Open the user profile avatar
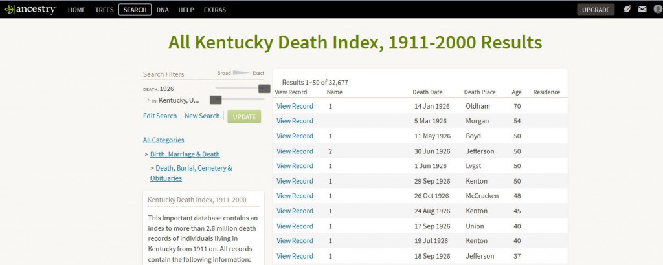The height and width of the screenshot is (265, 663). point(658,9)
